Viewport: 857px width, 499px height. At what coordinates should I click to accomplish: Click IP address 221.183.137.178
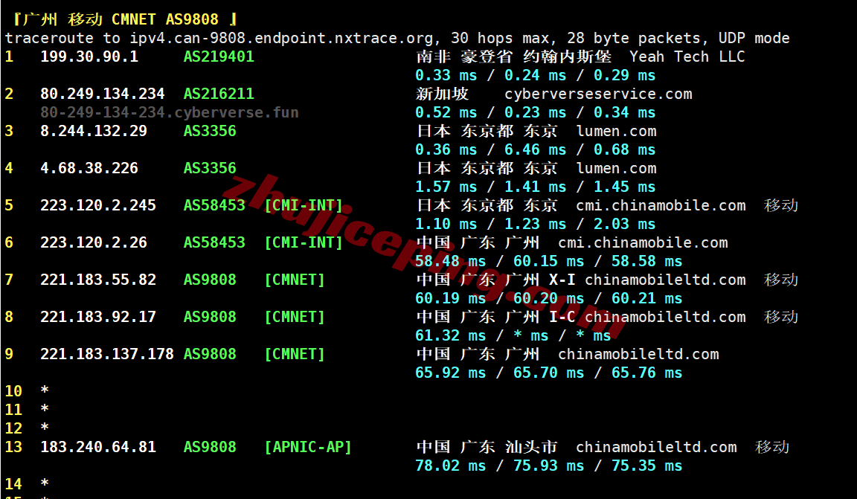pyautogui.click(x=106, y=354)
